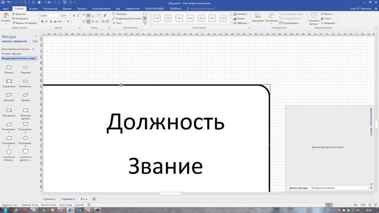Open the Файл tab
Screen dimensions: 379x213
(x=5, y=9)
